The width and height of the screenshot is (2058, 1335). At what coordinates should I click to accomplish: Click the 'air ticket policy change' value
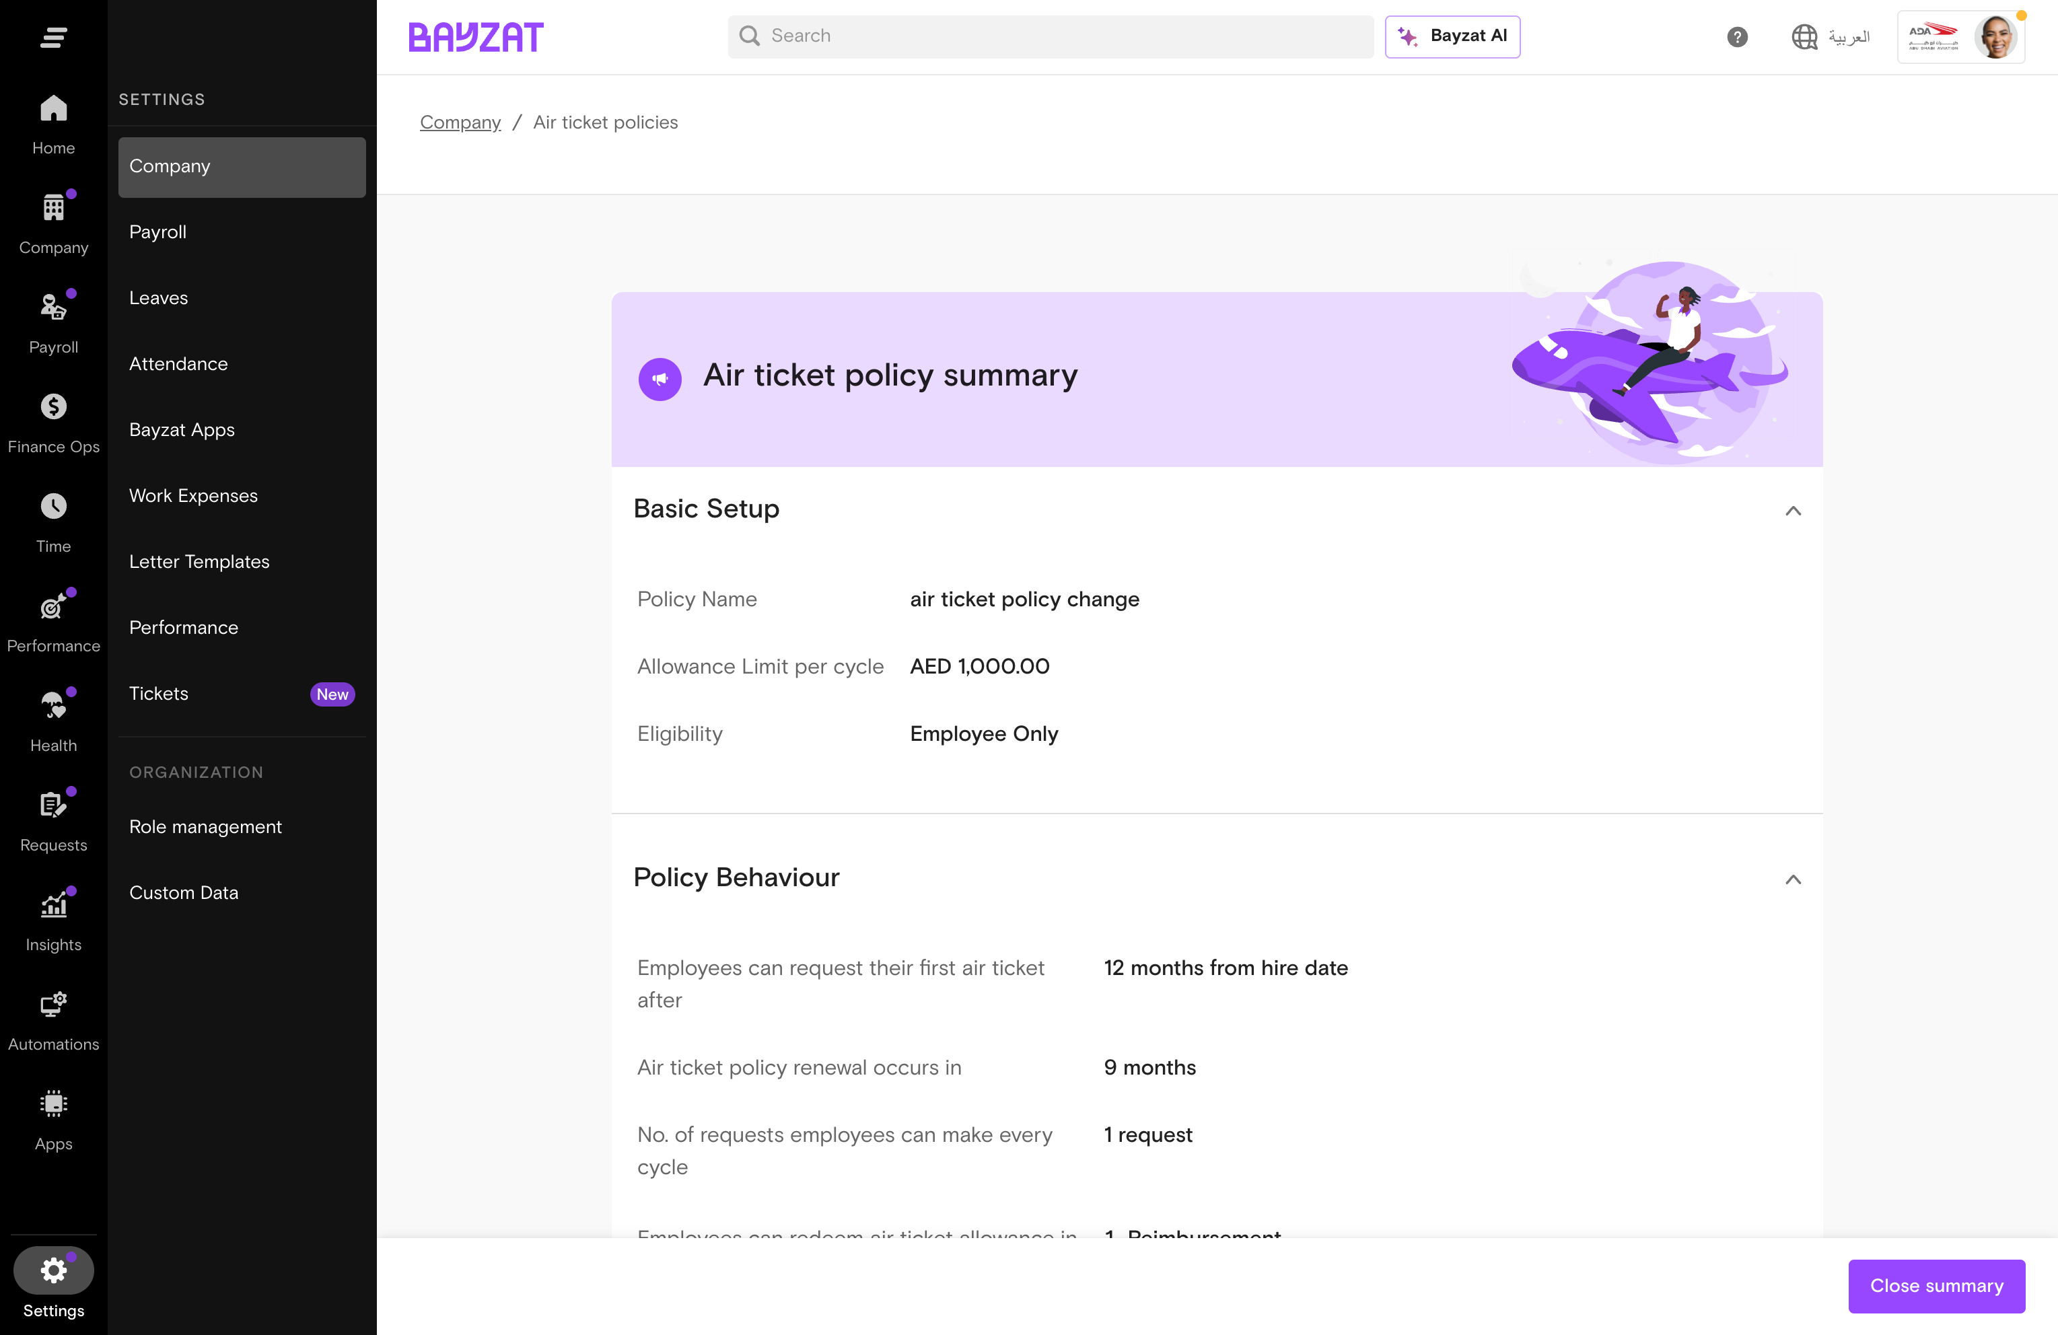[1024, 599]
